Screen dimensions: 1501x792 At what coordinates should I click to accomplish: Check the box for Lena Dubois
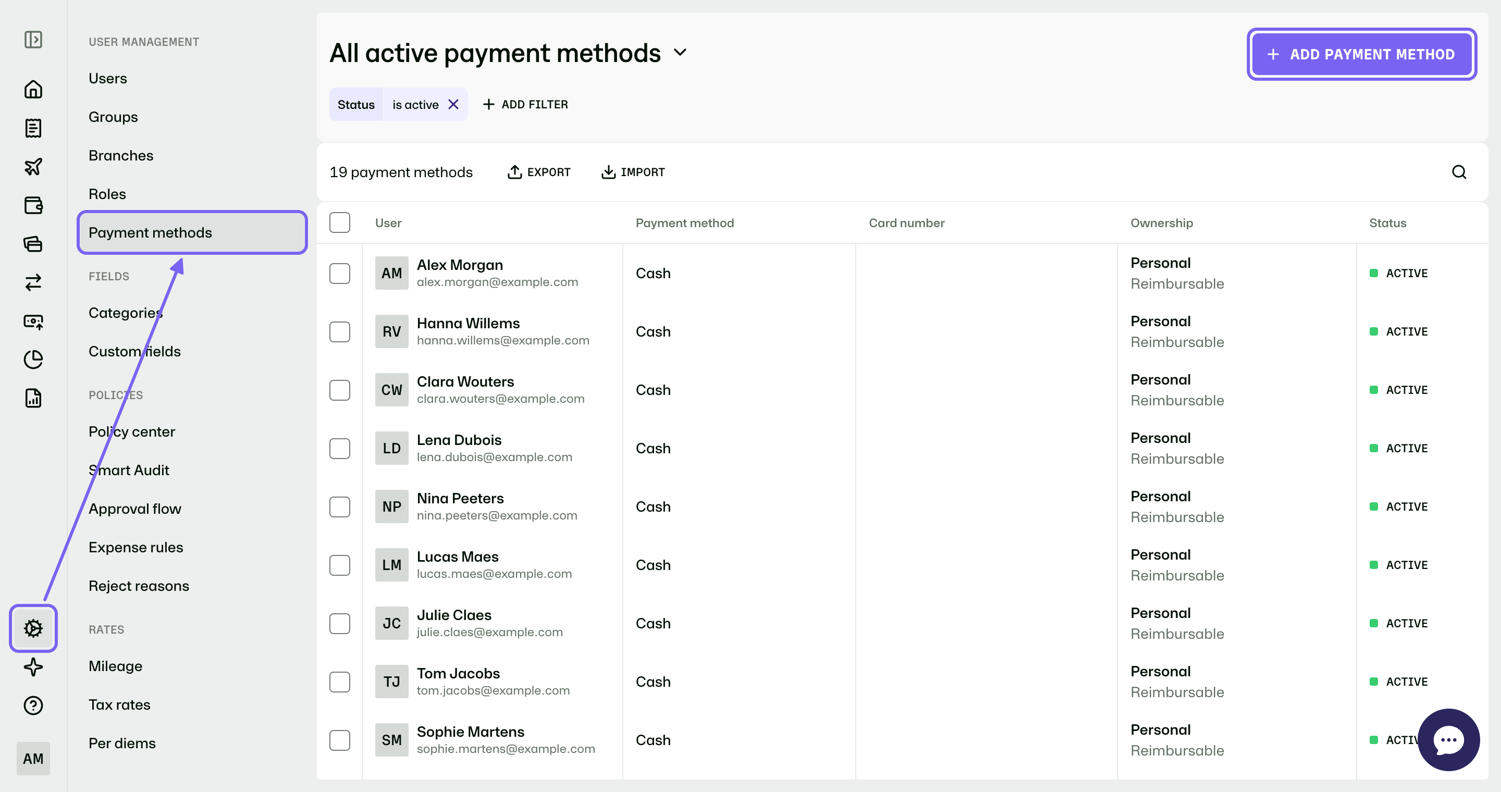tap(340, 449)
